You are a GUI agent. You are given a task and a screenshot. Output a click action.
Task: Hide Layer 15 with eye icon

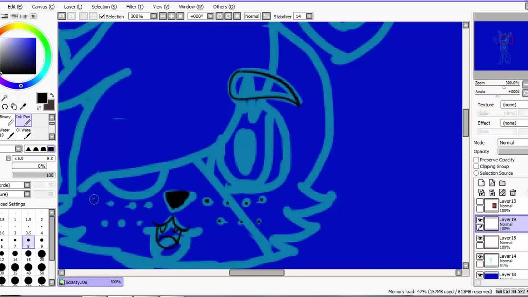coord(480,238)
